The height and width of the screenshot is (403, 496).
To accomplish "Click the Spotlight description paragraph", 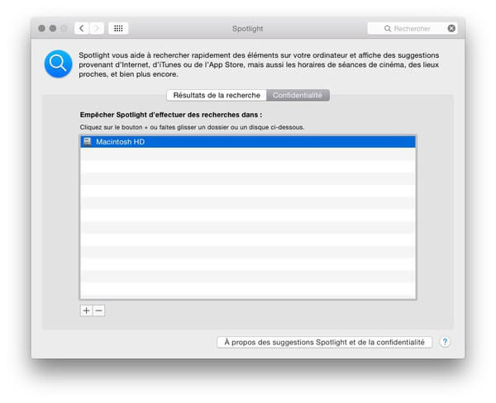I will pyautogui.click(x=259, y=64).
